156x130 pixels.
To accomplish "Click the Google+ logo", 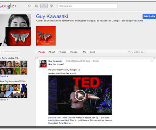I will pyautogui.click(x=8, y=6).
